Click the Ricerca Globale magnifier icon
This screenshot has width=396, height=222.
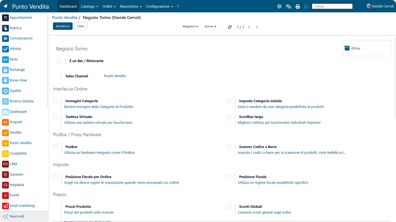5,101
